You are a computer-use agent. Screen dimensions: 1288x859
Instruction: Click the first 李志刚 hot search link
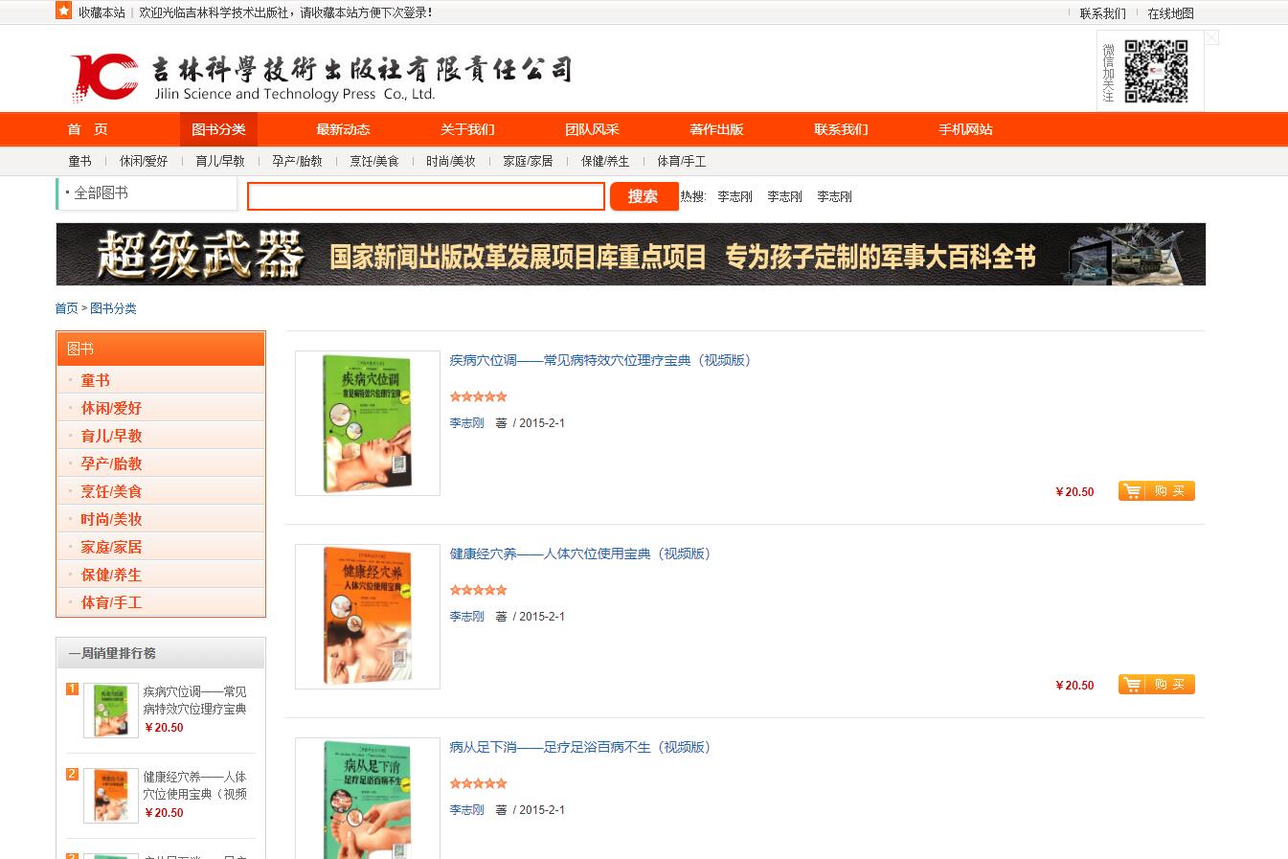point(734,196)
